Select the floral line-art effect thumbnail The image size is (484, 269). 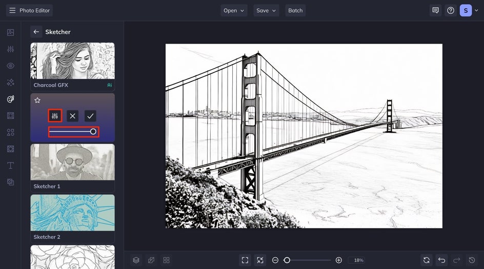point(72,257)
